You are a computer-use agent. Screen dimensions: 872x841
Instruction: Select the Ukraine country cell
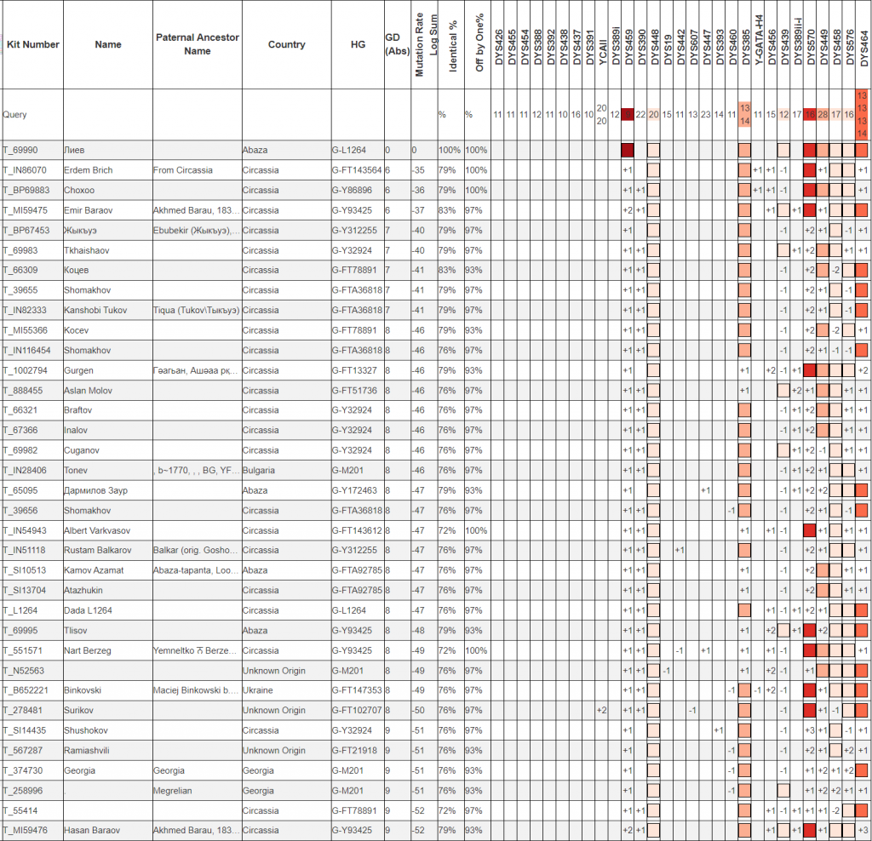258,689
